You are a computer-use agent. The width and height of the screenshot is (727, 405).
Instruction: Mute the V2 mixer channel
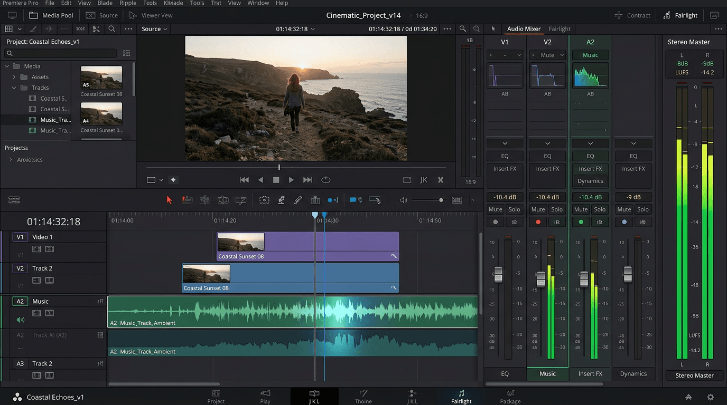(x=538, y=209)
